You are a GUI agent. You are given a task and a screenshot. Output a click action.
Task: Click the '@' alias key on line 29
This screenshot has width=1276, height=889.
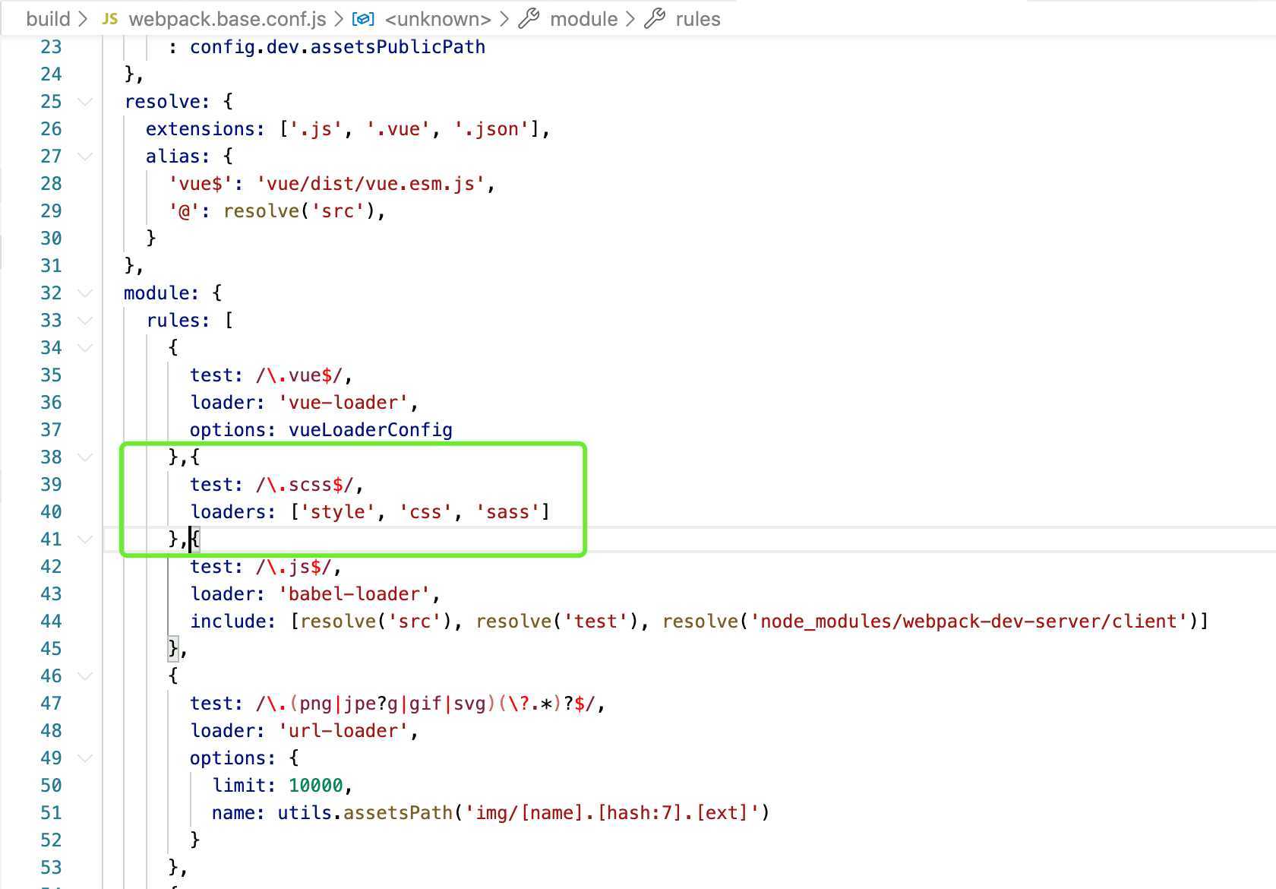[185, 211]
